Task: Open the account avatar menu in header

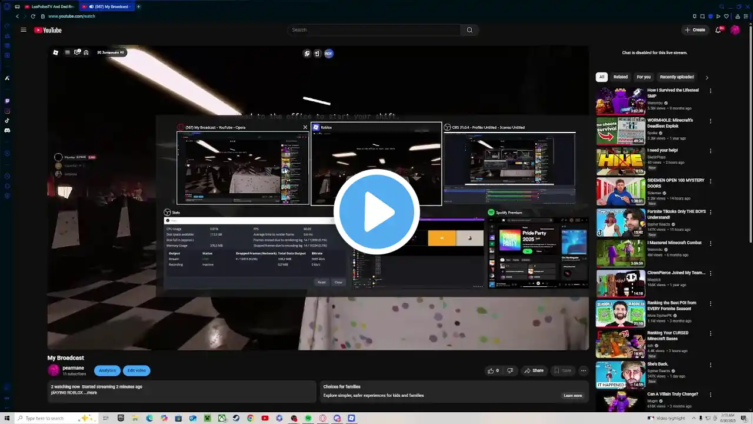Action: pos(735,30)
